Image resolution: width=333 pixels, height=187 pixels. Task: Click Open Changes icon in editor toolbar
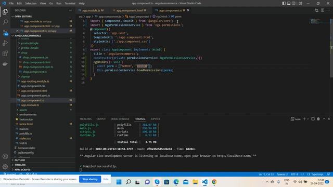pyautogui.click(x=317, y=10)
